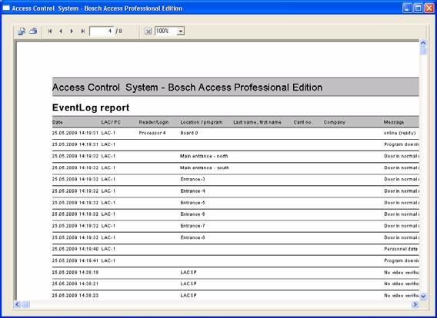Click the 'Date' column header
Image resolution: width=437 pixels, height=318 pixels.
point(58,122)
